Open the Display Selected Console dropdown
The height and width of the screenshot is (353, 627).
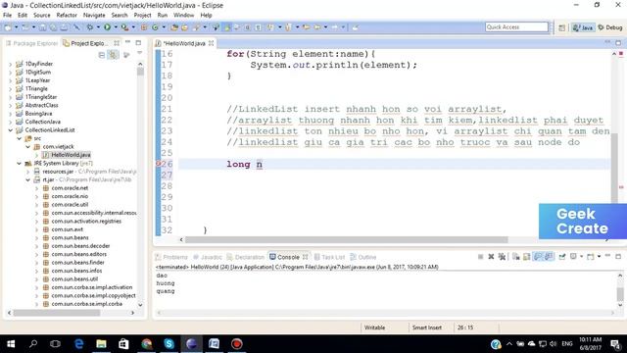point(581,257)
